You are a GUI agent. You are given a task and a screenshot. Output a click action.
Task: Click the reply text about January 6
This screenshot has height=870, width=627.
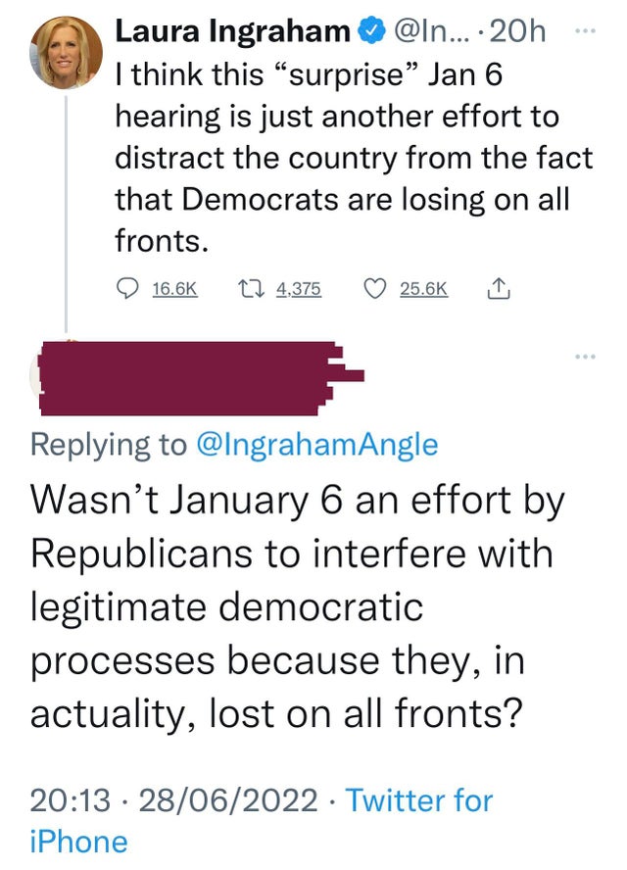coord(297,606)
